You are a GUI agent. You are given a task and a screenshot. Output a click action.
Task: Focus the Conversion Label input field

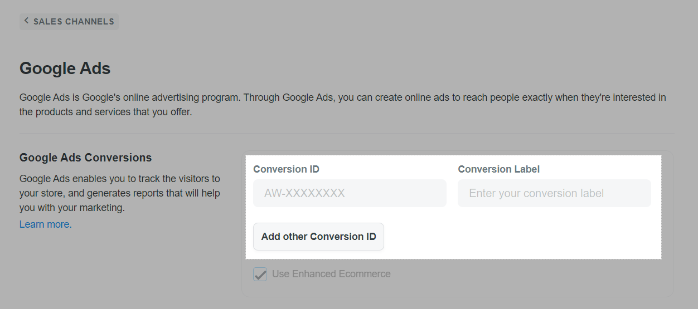(554, 193)
